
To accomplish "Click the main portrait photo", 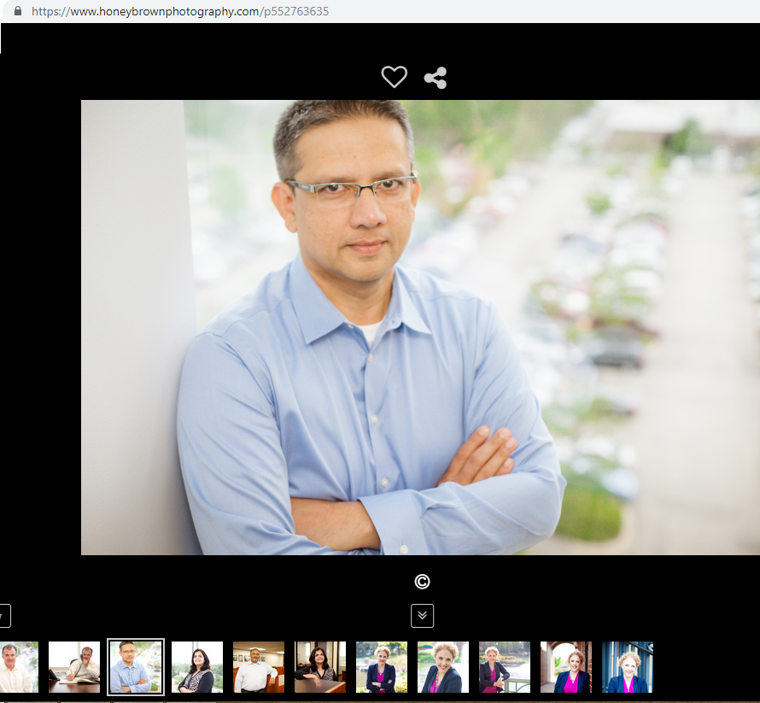I will click(x=420, y=327).
